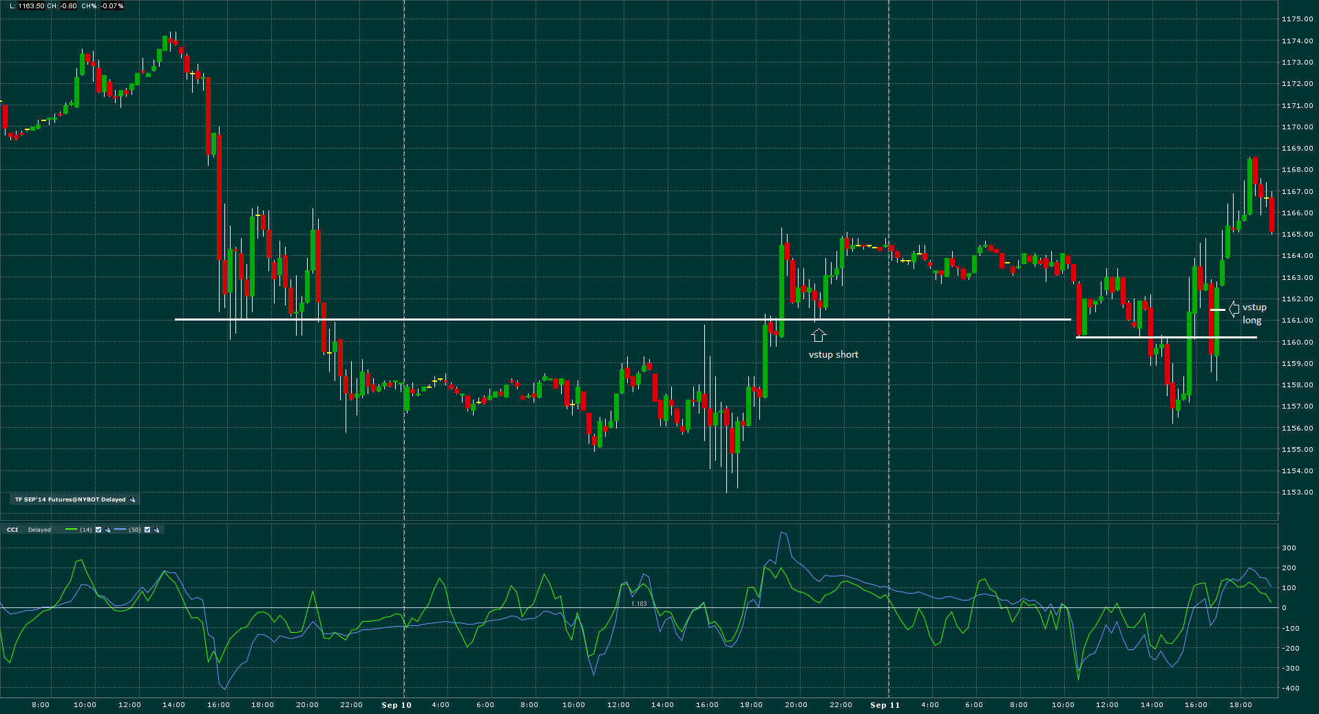Screen dimensions: 1319x714
Task: Click the green CCI (14) line color sample
Action: coord(71,530)
